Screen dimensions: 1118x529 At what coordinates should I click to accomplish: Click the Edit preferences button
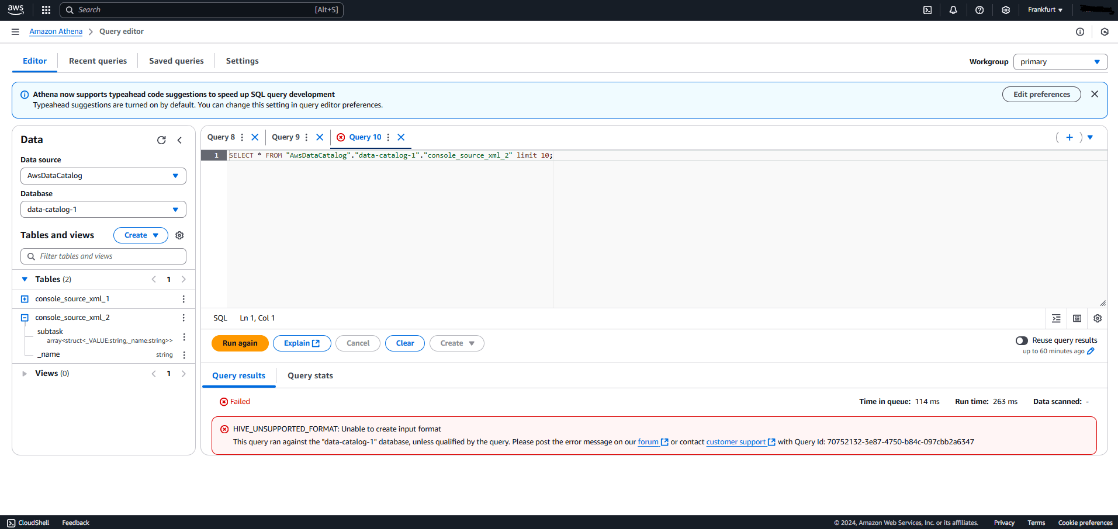tap(1041, 94)
